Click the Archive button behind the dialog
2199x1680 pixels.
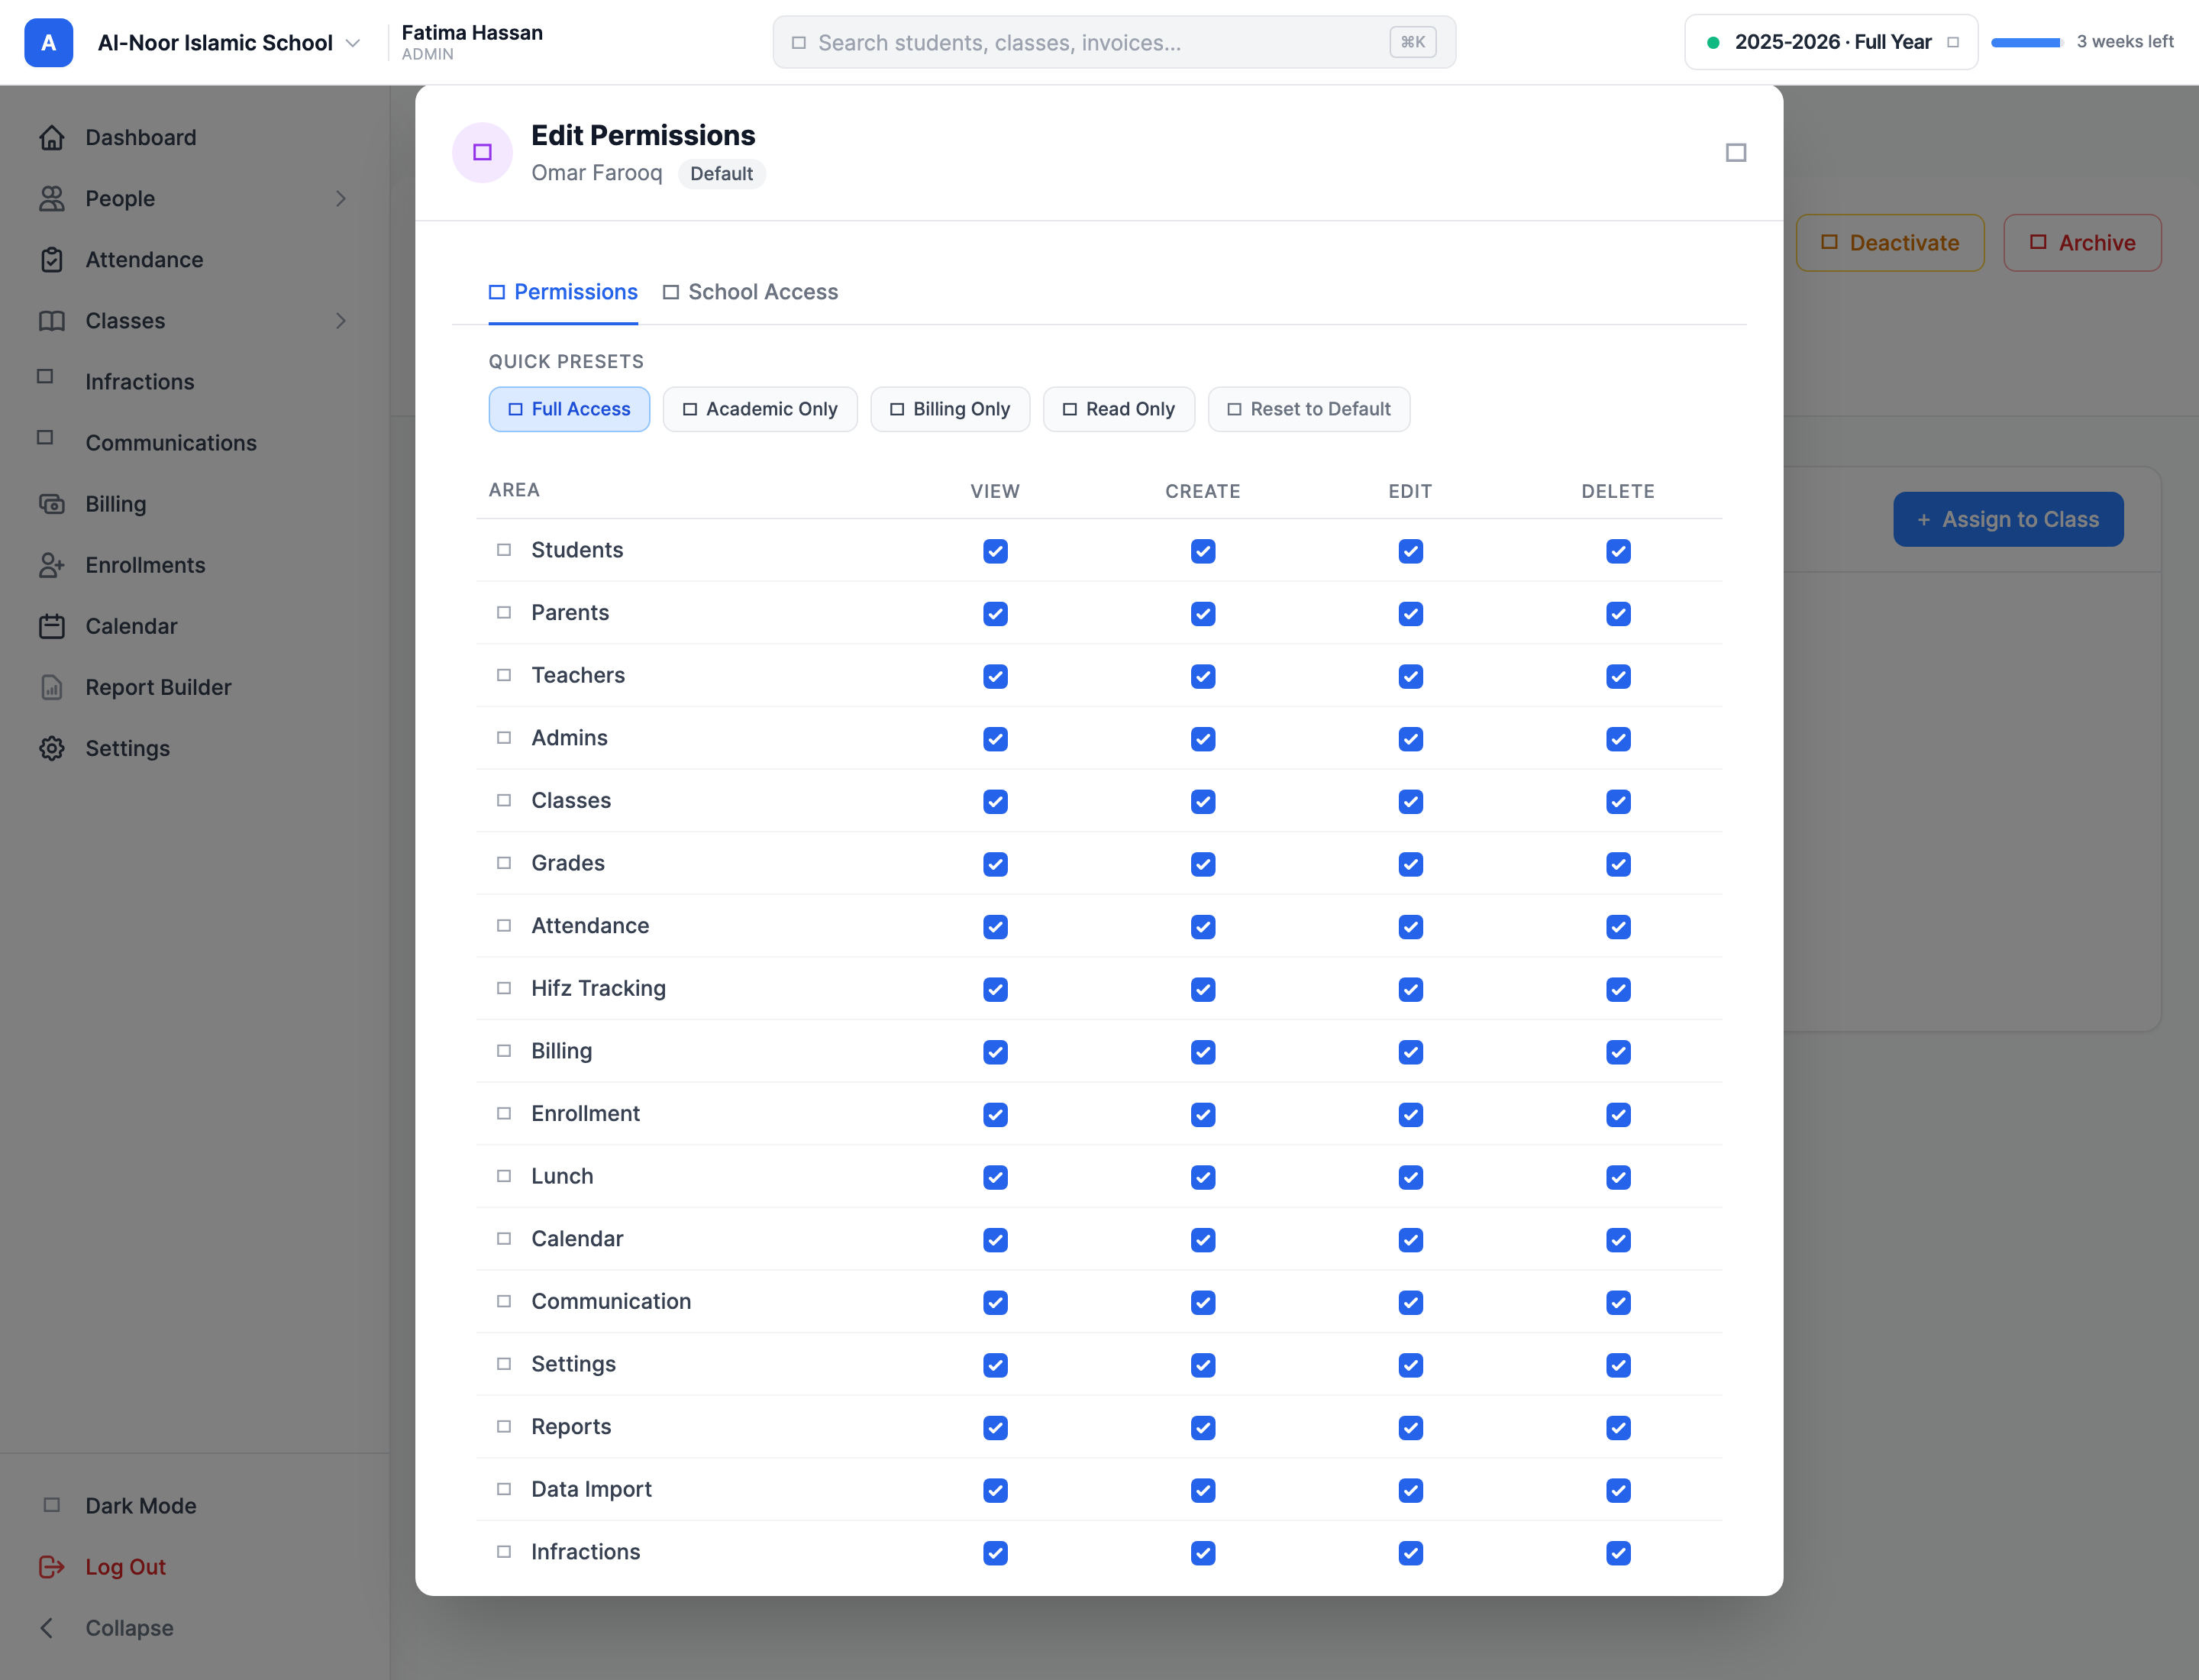point(2082,243)
